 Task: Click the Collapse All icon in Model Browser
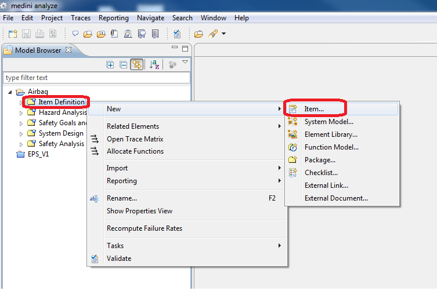coord(123,65)
